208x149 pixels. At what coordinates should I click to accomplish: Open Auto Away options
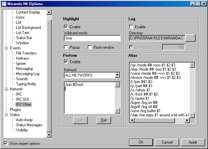click(x=24, y=120)
